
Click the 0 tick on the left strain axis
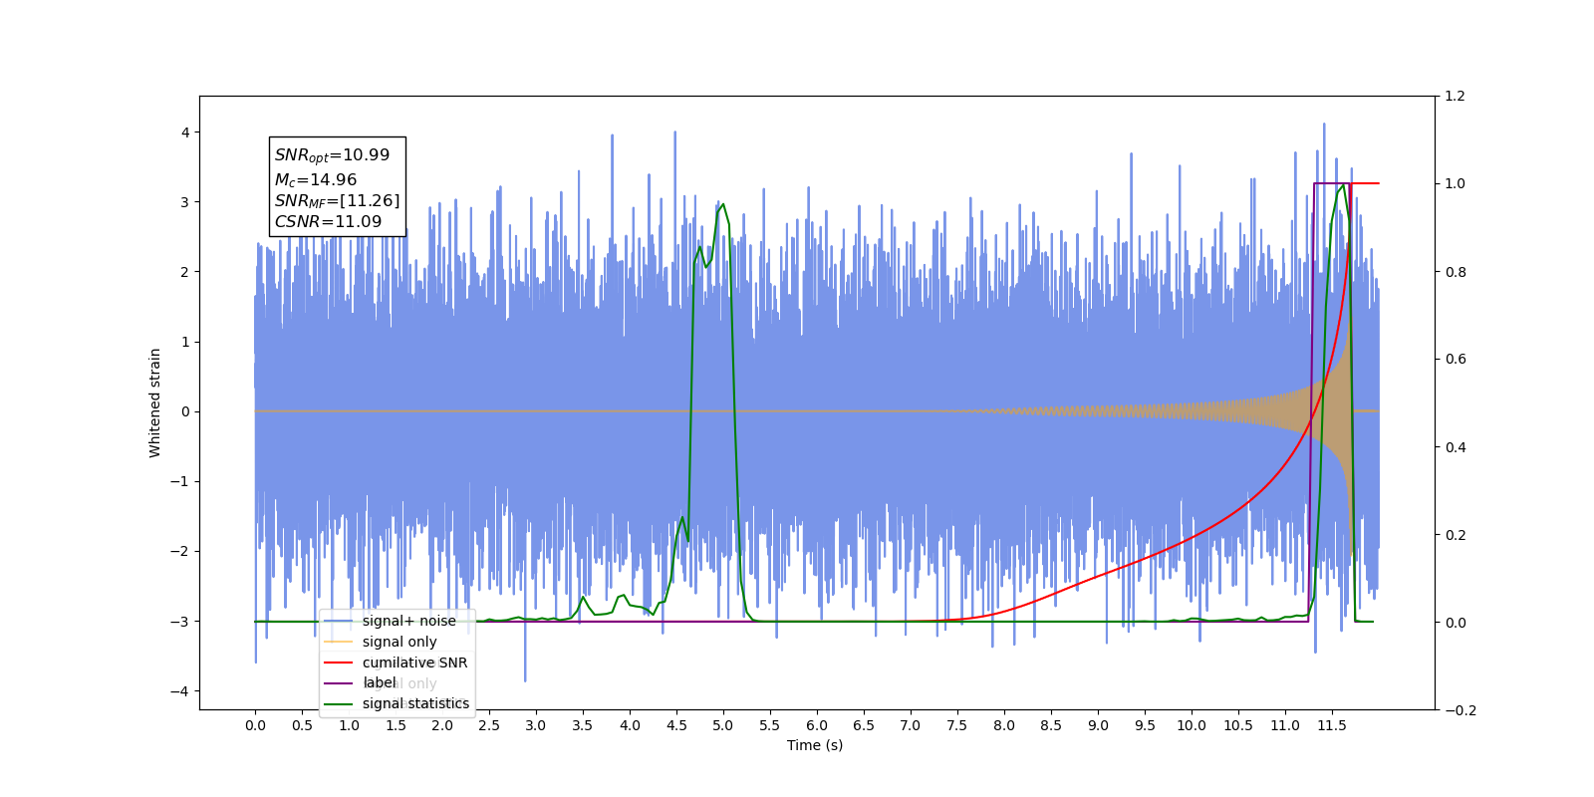[185, 411]
